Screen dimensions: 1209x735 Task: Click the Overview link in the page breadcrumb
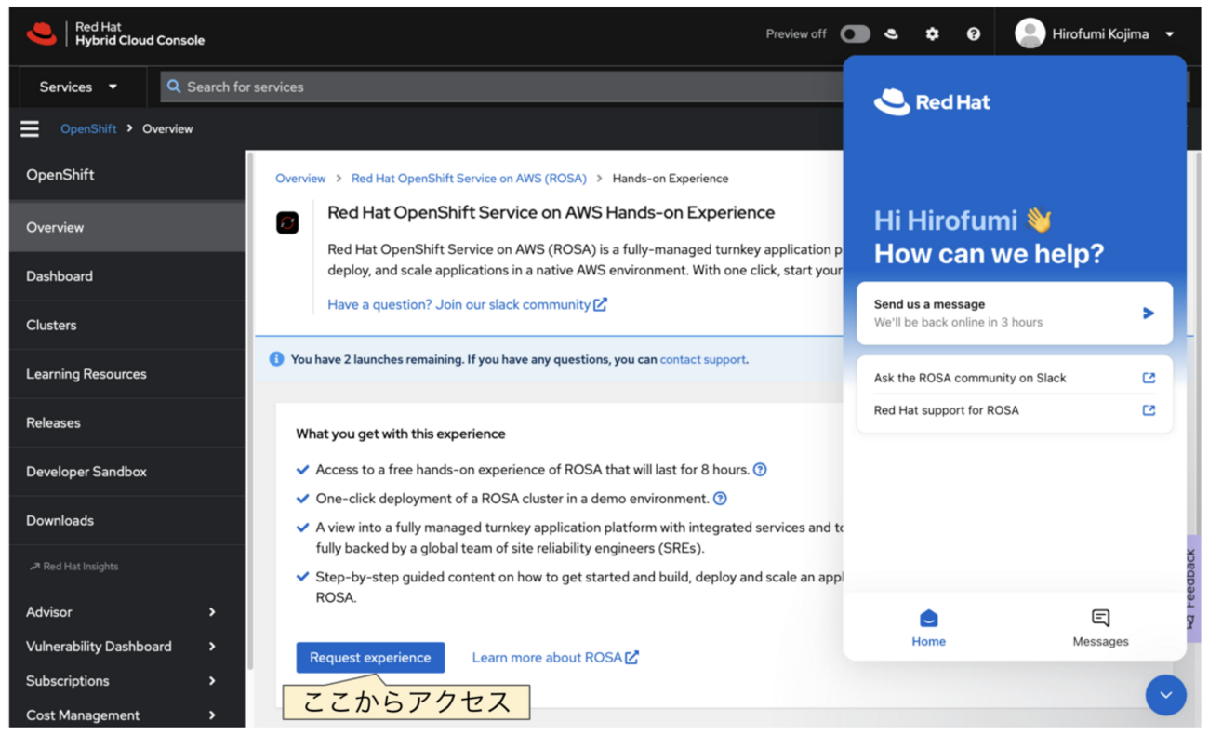300,179
